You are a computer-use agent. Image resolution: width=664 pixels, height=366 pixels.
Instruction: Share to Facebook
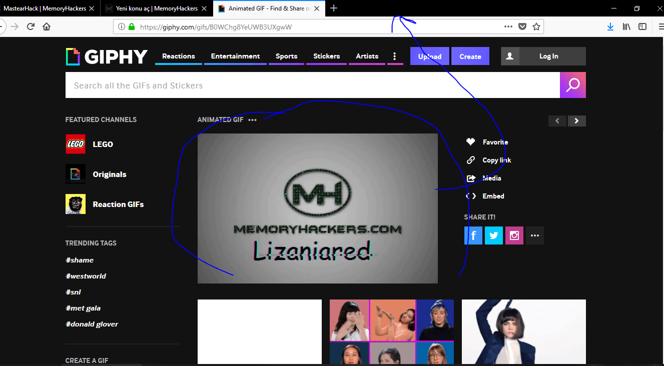coord(473,235)
